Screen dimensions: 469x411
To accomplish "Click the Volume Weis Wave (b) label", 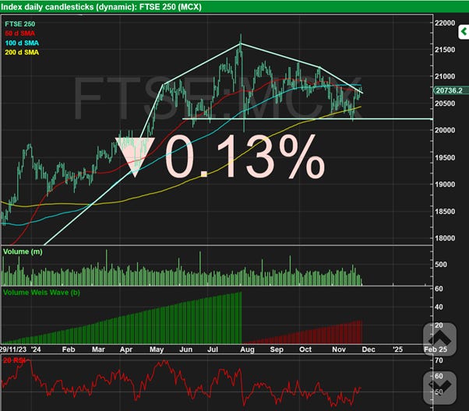I will pyautogui.click(x=41, y=293).
